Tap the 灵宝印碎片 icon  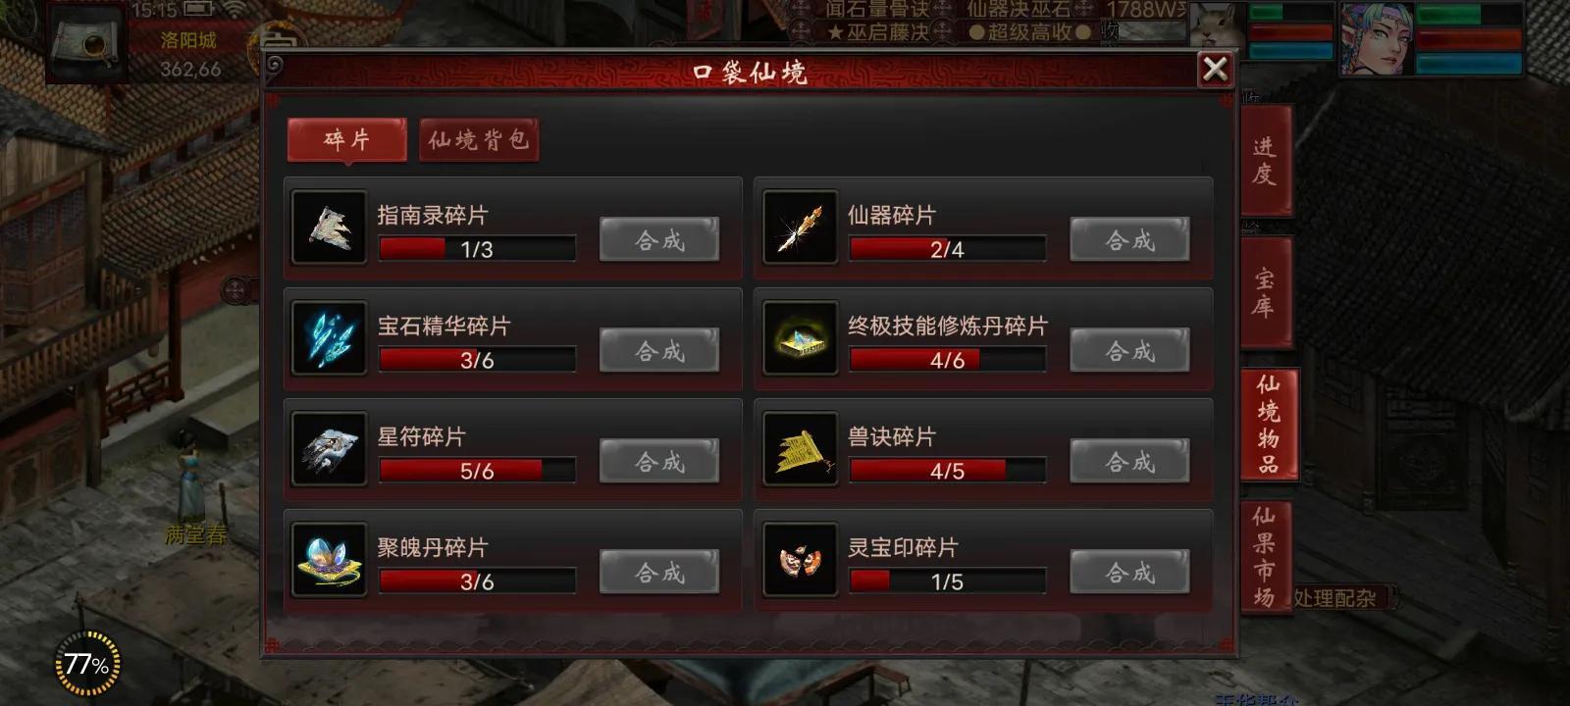pos(800,560)
